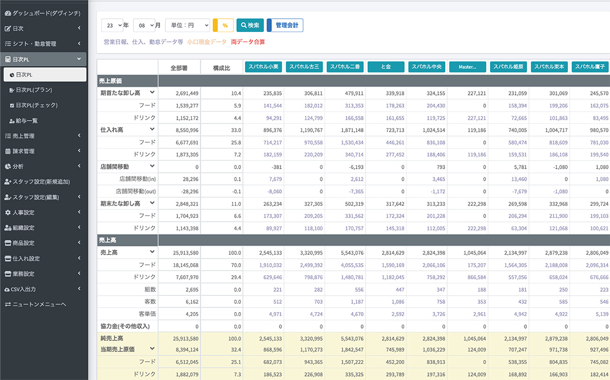Select the スパホル二番 store header
Image resolution: width=610 pixels, height=380 pixels.
point(345,67)
